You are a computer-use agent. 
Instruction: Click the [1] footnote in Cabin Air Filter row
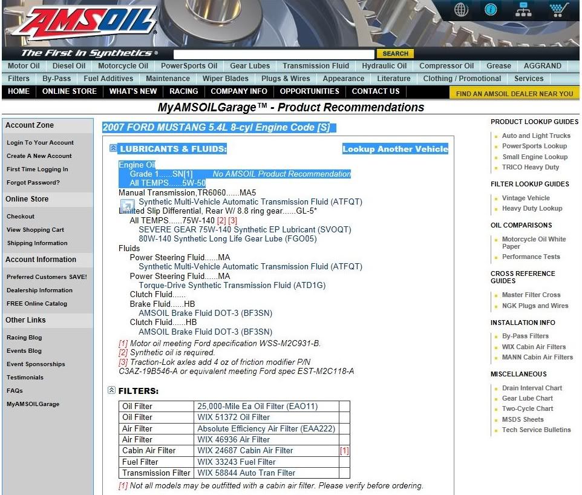tap(344, 451)
